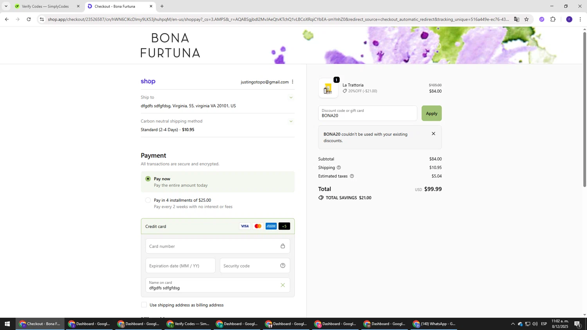Click the cart bag icon in the header

tap(438, 45)
